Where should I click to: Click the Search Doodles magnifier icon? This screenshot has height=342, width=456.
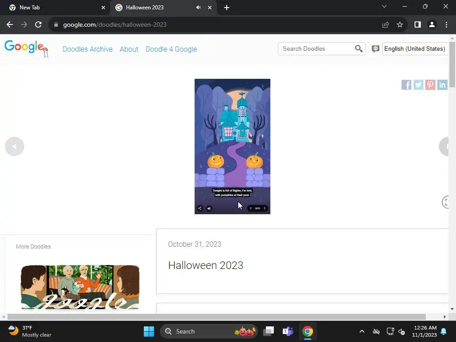(x=358, y=49)
